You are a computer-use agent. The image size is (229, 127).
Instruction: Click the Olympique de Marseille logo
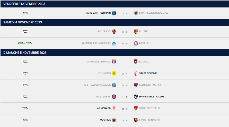coord(114,43)
